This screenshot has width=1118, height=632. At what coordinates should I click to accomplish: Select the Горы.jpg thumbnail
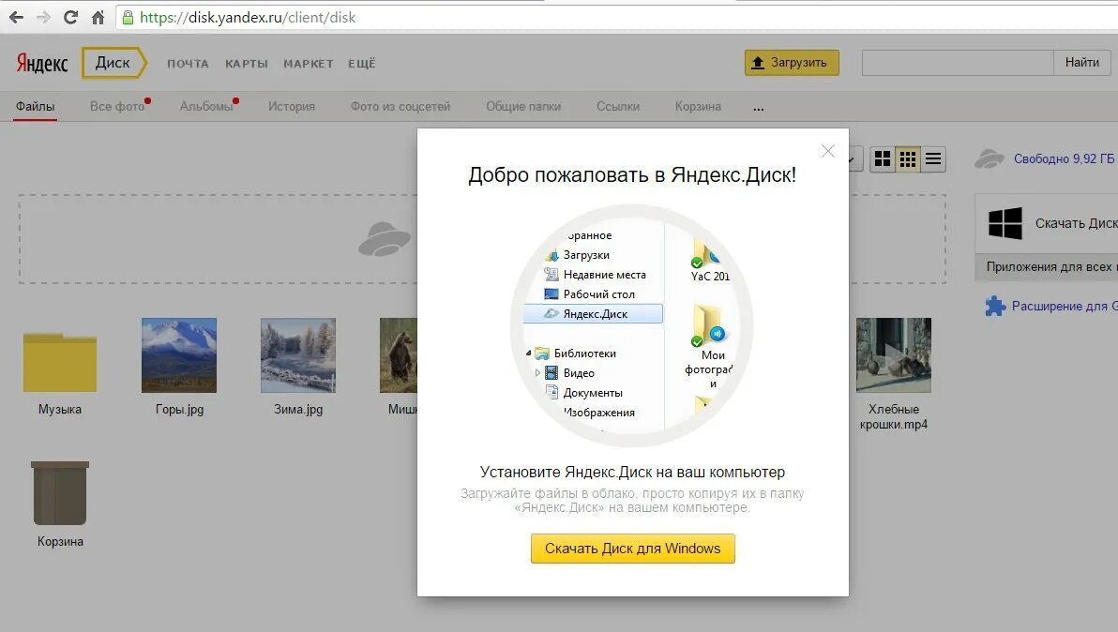[x=179, y=354]
